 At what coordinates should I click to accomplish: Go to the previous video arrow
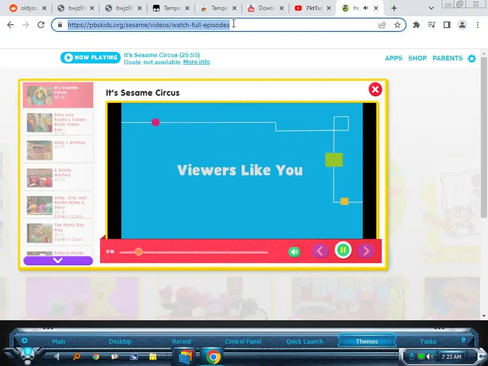[x=320, y=251]
